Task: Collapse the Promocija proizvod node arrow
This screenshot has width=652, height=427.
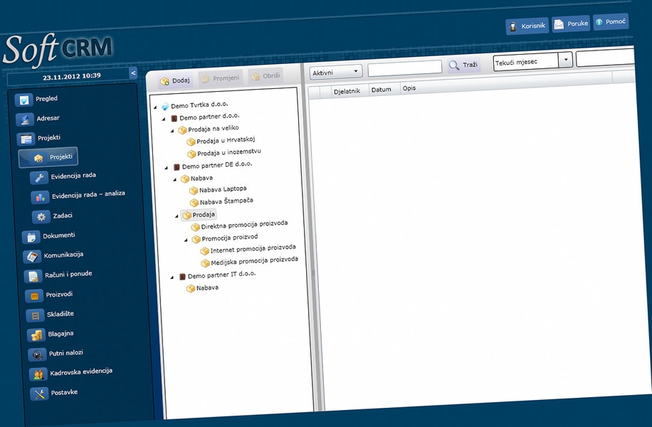Action: [x=186, y=240]
